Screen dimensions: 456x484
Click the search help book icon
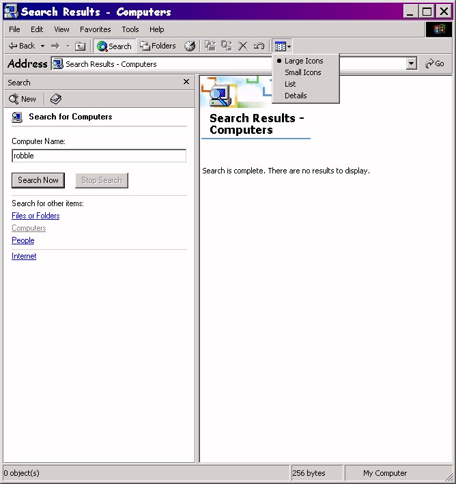coord(56,99)
